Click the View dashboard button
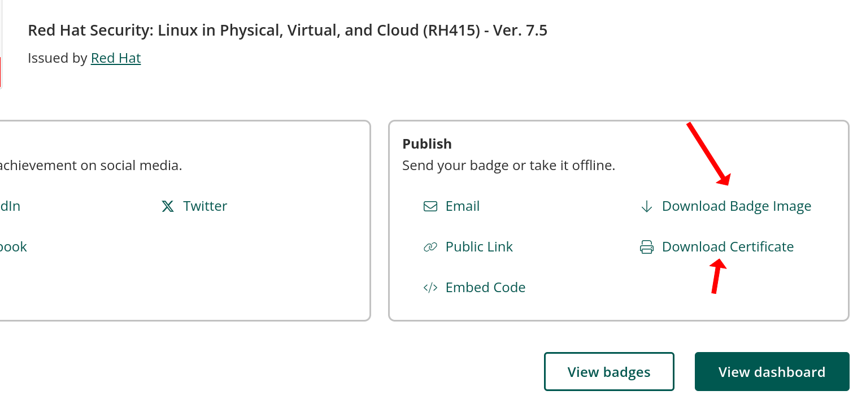Image resolution: width=853 pixels, height=395 pixels. [772, 371]
